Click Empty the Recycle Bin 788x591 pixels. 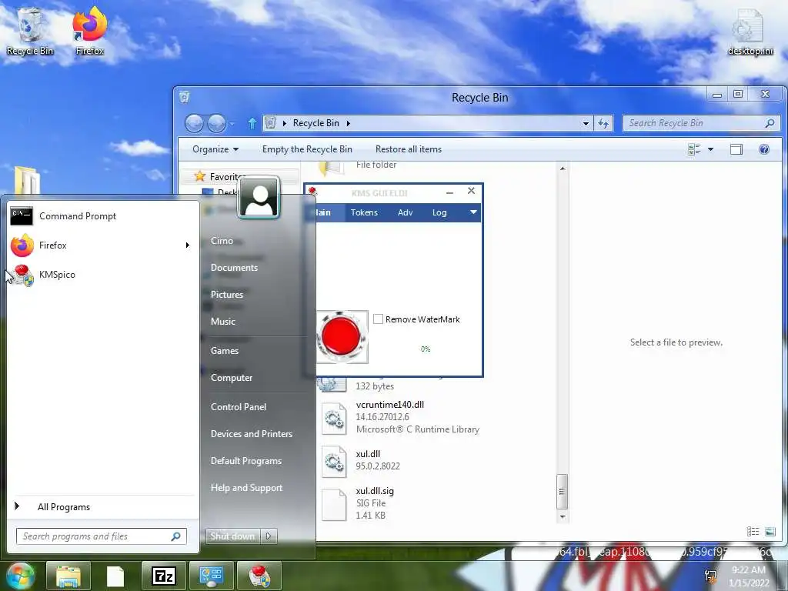[x=307, y=149]
